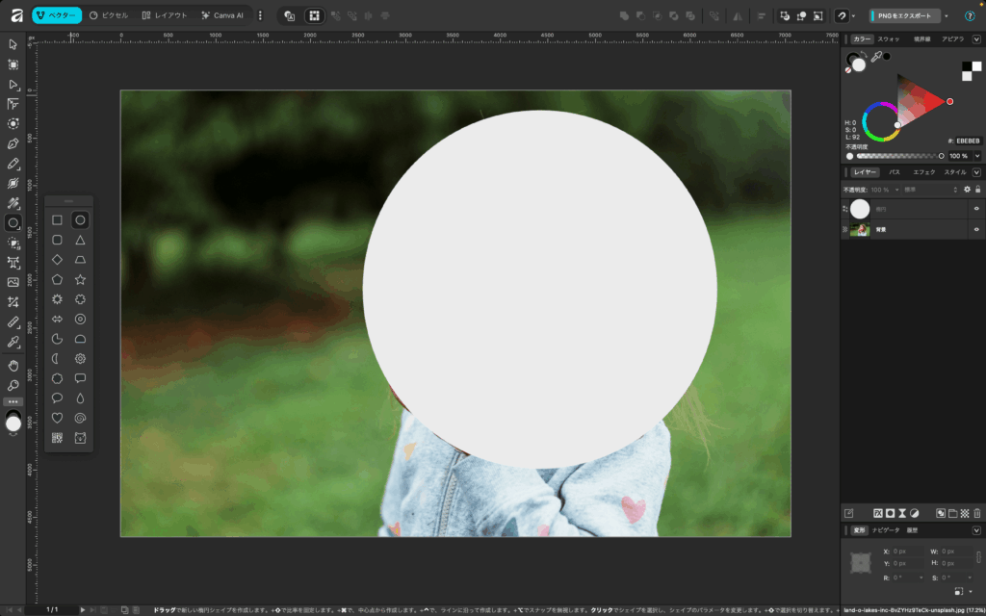Click the hex color input field
The height and width of the screenshot is (616, 986).
pos(967,141)
